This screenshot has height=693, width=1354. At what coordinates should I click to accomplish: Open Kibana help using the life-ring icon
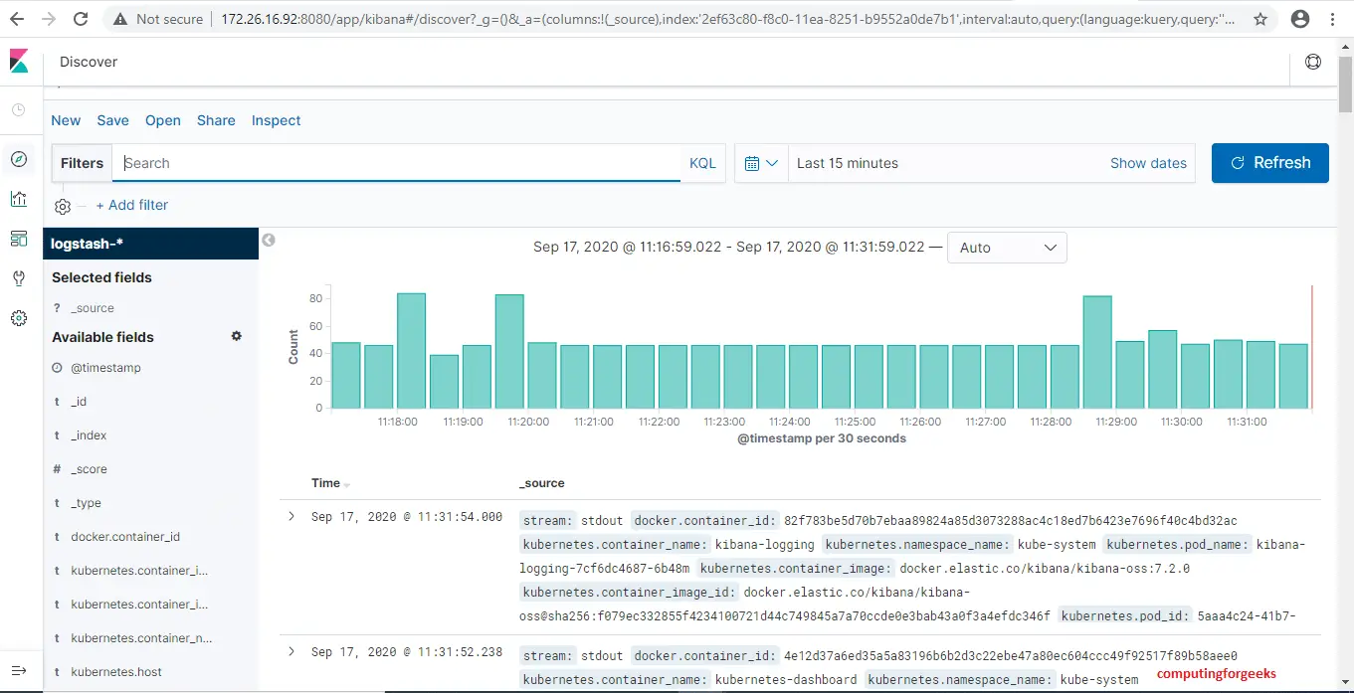pos(1313,61)
